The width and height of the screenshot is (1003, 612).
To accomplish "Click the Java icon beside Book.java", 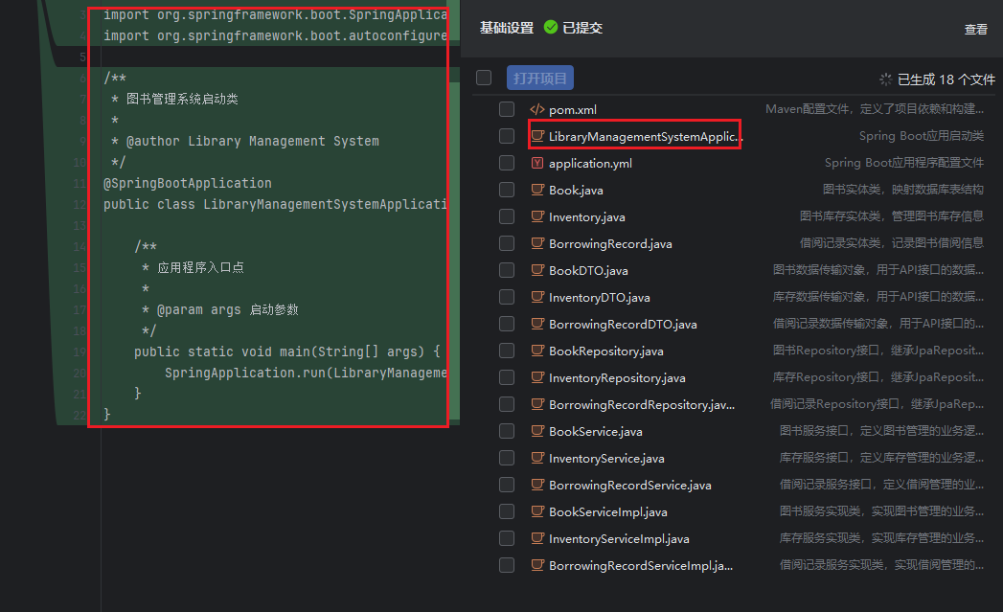I will (x=537, y=191).
